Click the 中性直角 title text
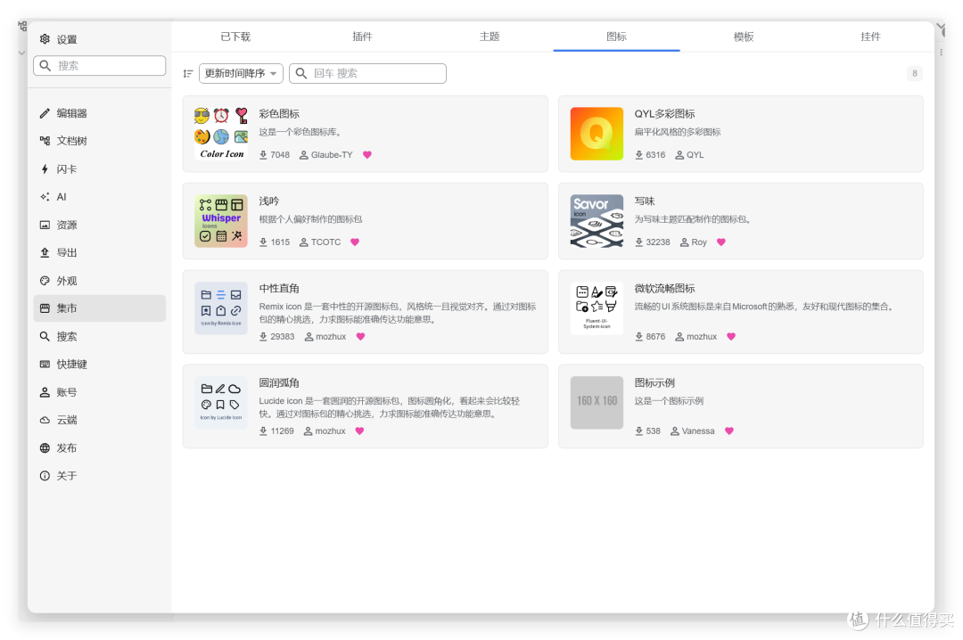 coord(279,288)
